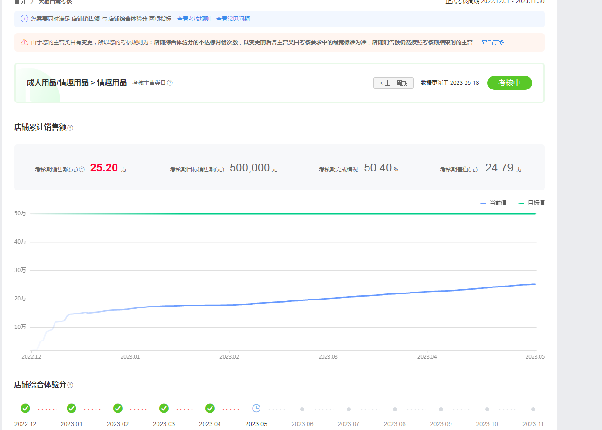The height and width of the screenshot is (430, 602).
Task: Click the 成人用品/情趣用品 > 情趣用品 category title
Action: click(77, 83)
